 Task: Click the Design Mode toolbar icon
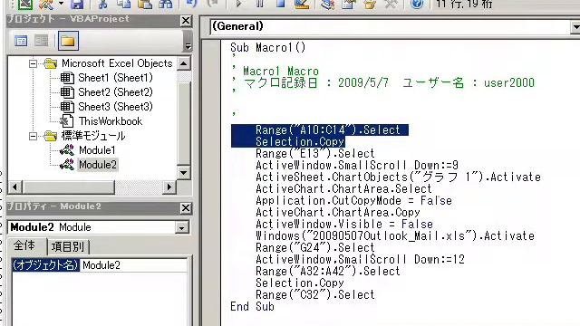pyautogui.click(x=302, y=5)
